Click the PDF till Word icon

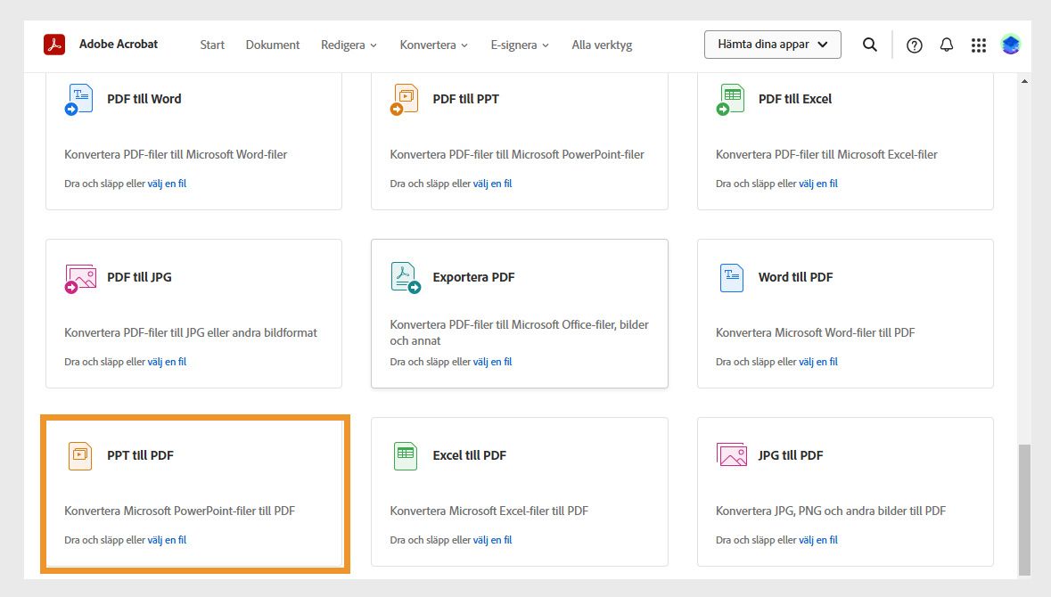tap(79, 99)
